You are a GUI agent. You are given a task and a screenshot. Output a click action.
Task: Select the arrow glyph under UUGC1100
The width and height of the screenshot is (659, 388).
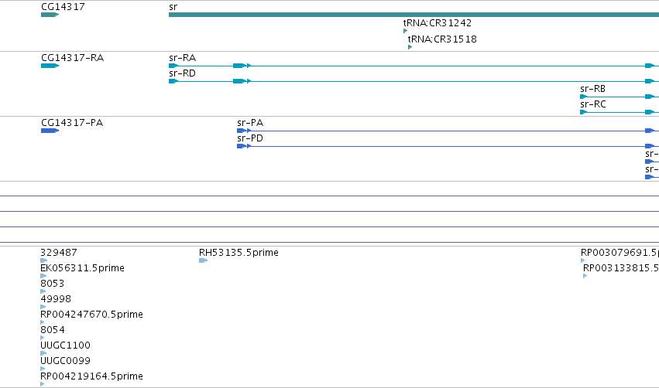pyautogui.click(x=43, y=353)
